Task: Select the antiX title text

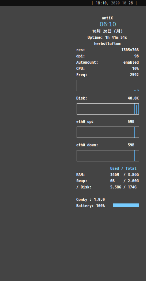Action: point(107,18)
